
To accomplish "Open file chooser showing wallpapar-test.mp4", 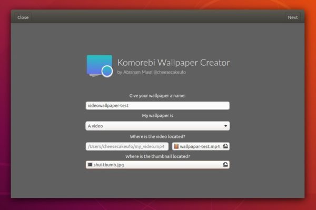I will click(x=201, y=146).
